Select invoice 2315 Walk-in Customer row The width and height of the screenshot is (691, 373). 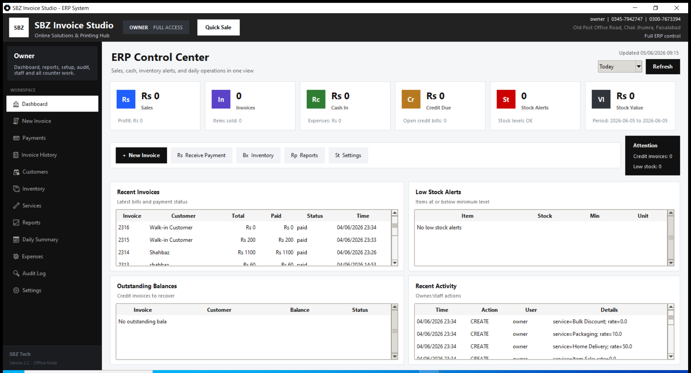[254, 240]
